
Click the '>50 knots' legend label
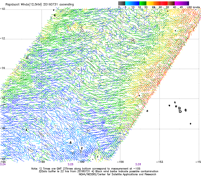click(193, 7)
